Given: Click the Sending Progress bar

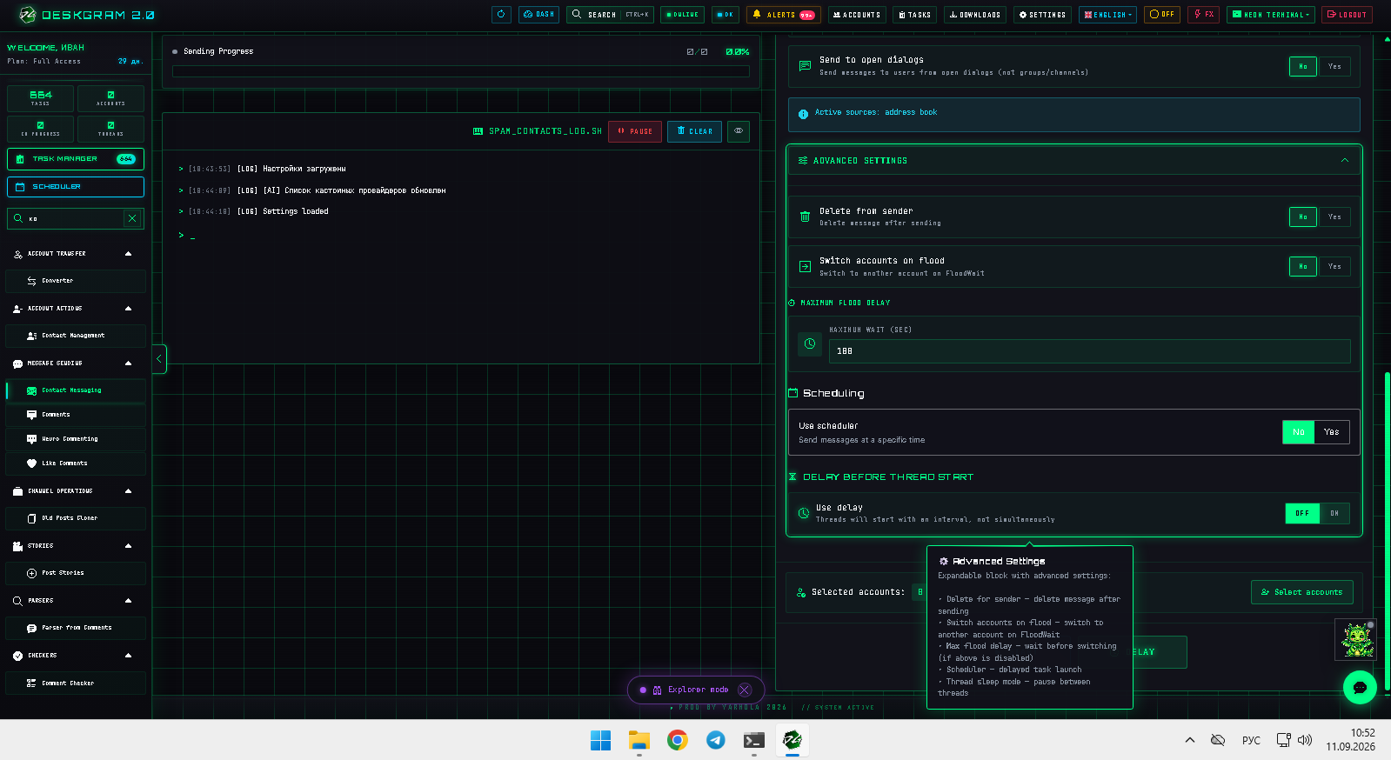Looking at the screenshot, I should pyautogui.click(x=461, y=71).
